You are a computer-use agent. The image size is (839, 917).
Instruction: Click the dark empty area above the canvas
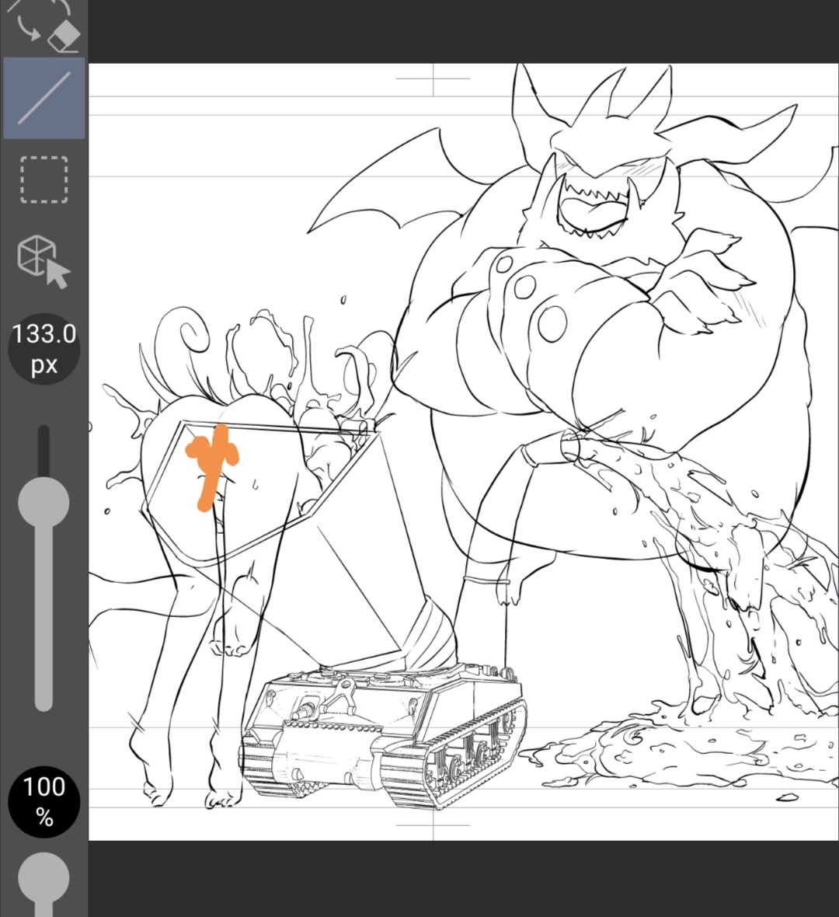click(466, 31)
